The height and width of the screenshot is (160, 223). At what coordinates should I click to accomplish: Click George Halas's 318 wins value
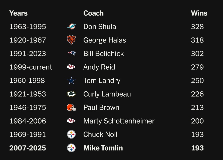[x=197, y=40]
